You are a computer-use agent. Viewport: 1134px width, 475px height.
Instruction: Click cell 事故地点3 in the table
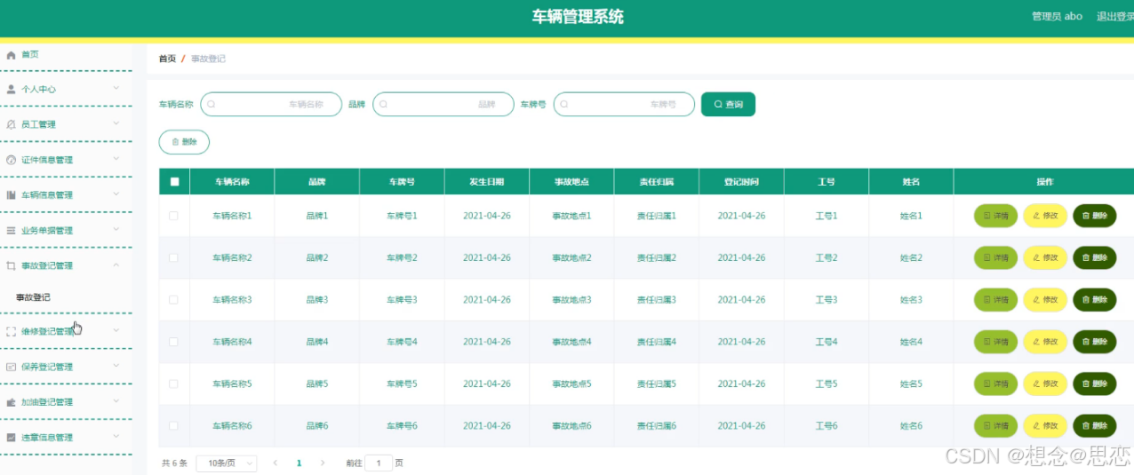(571, 300)
